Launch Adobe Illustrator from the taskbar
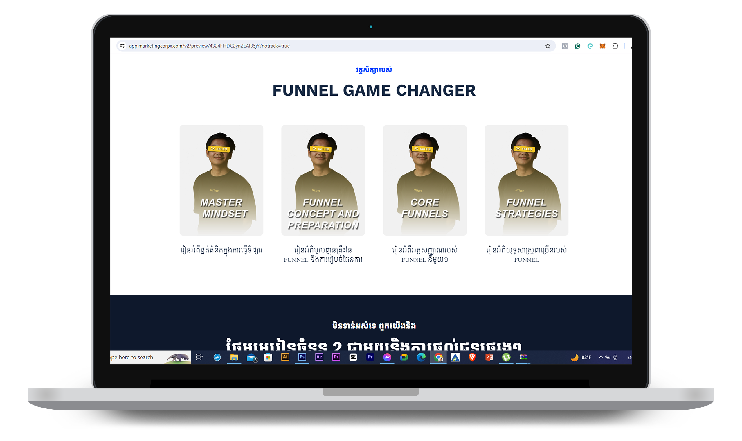This screenshot has height=441, width=742. pyautogui.click(x=285, y=357)
